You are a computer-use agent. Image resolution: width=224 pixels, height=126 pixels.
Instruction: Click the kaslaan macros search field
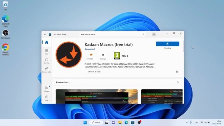click(113, 34)
